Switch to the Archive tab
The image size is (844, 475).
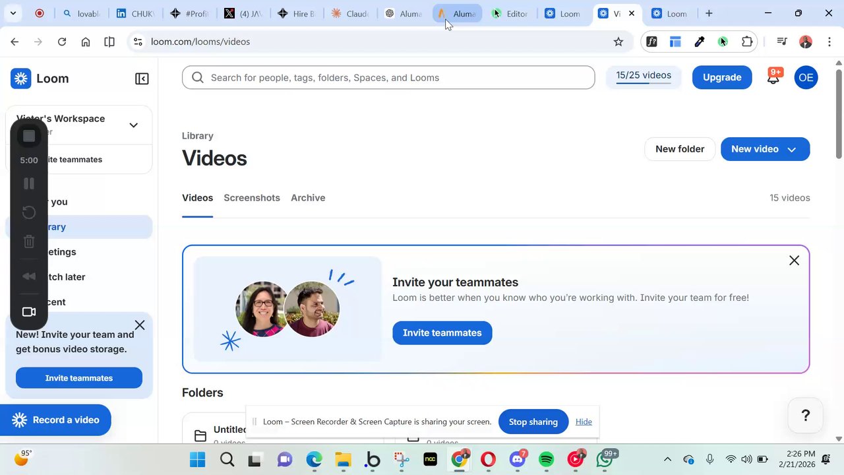(308, 198)
